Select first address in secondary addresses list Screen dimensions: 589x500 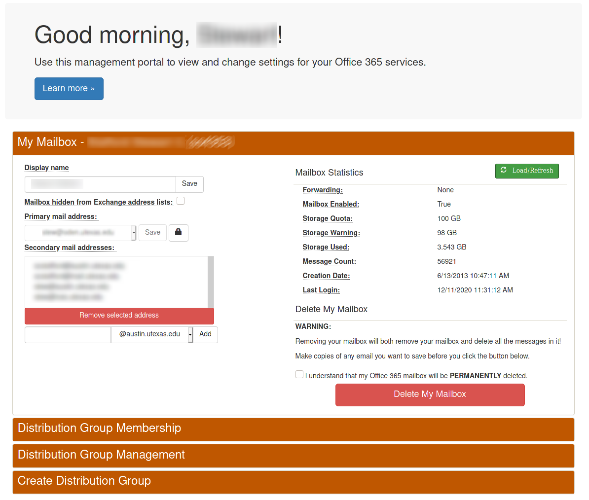(x=79, y=266)
